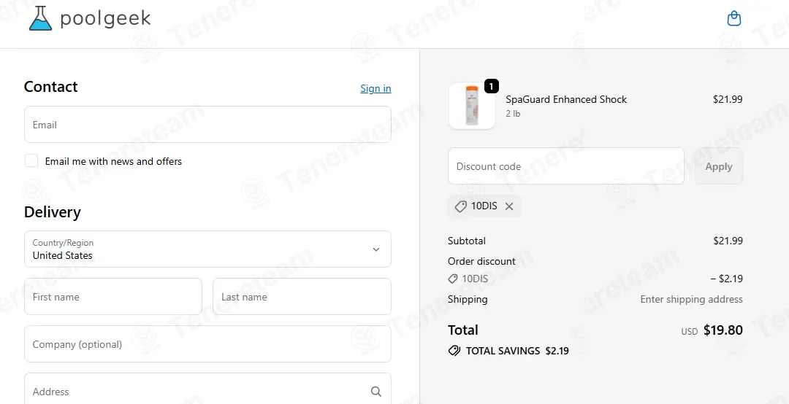This screenshot has height=404, width=789.
Task: Click the poolgeek flask logo icon
Action: coord(41,18)
